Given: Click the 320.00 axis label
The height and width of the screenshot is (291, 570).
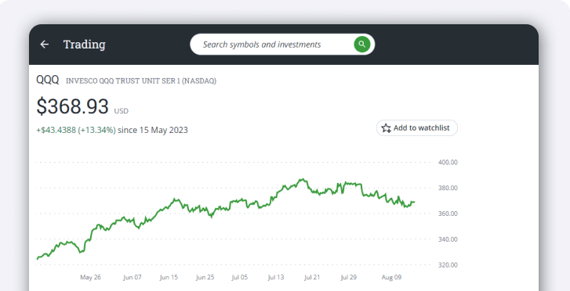Looking at the screenshot, I should click(x=448, y=265).
